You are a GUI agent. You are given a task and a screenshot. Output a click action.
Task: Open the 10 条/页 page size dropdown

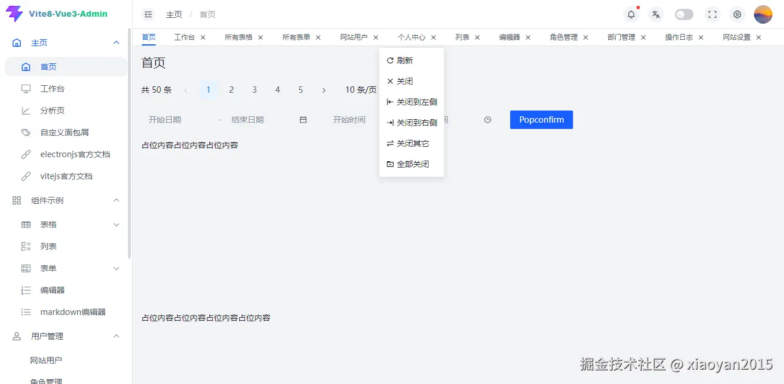pos(361,90)
